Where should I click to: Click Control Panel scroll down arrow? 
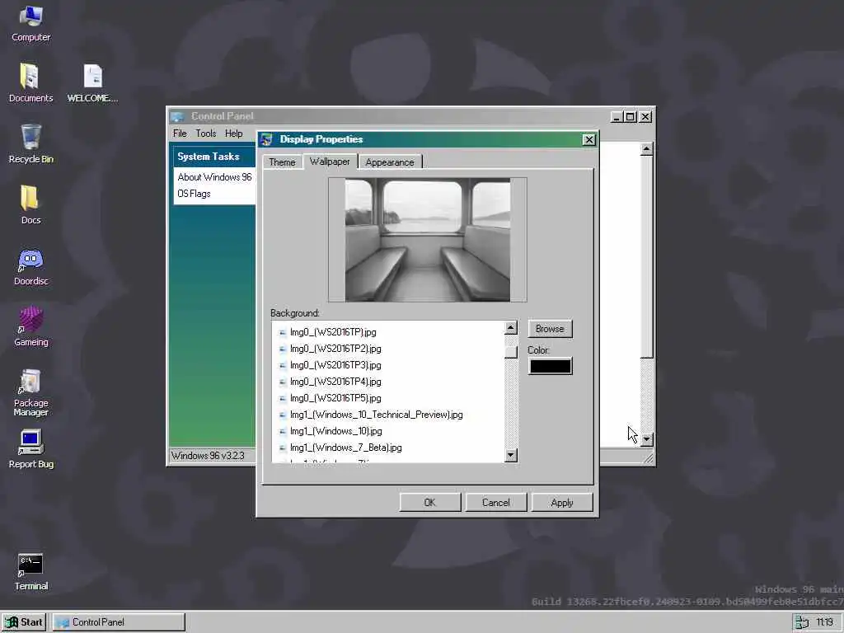click(646, 439)
